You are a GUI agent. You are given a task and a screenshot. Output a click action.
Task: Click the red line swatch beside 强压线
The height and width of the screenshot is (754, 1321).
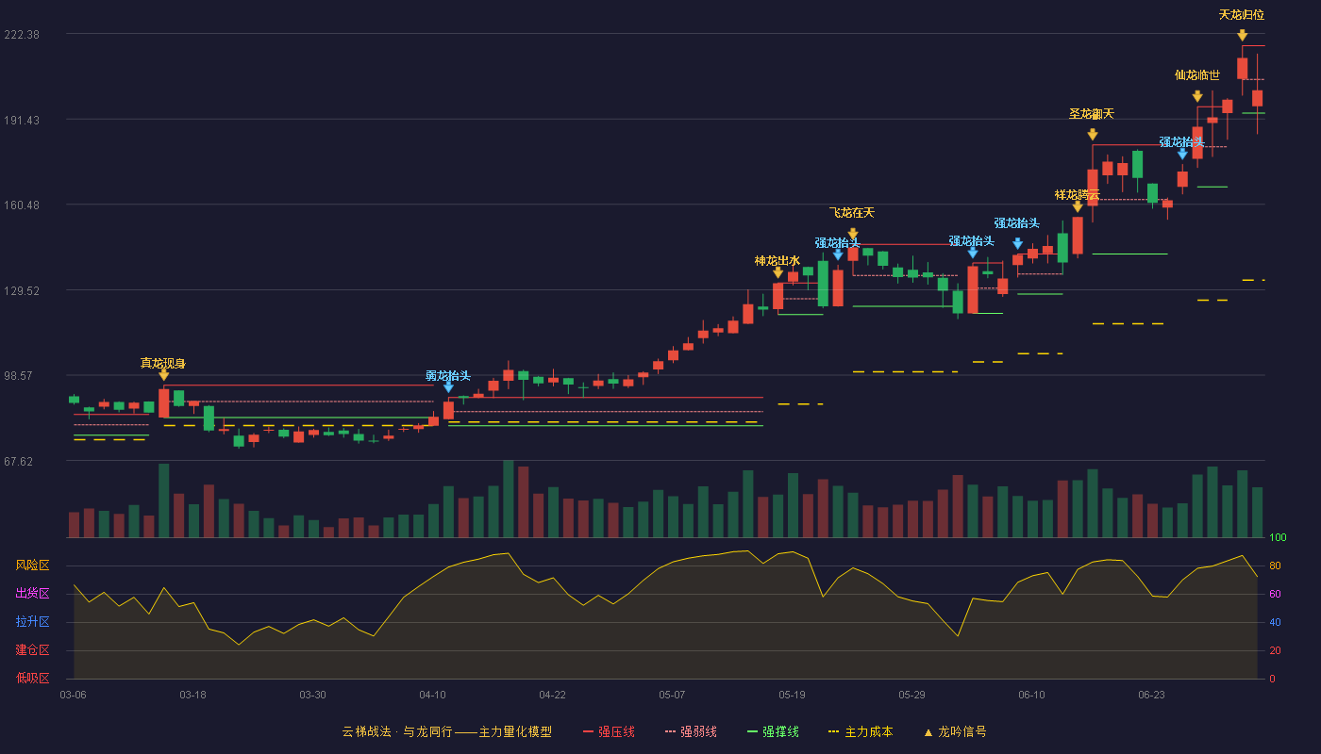pos(588,731)
